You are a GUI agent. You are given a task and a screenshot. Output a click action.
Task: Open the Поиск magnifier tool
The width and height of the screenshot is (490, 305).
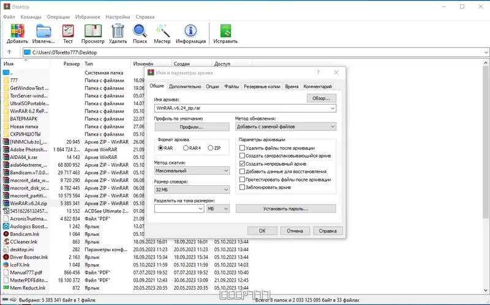click(x=140, y=31)
